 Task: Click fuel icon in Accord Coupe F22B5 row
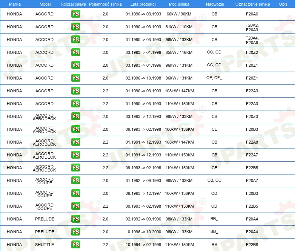(75, 206)
